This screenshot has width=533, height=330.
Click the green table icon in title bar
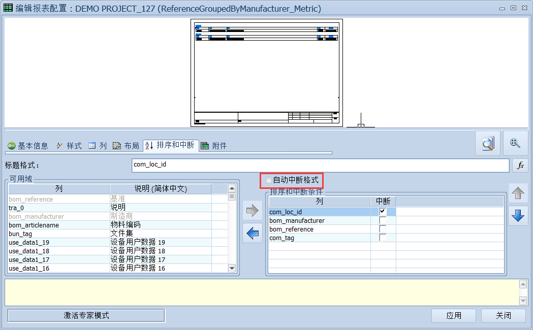click(x=8, y=8)
